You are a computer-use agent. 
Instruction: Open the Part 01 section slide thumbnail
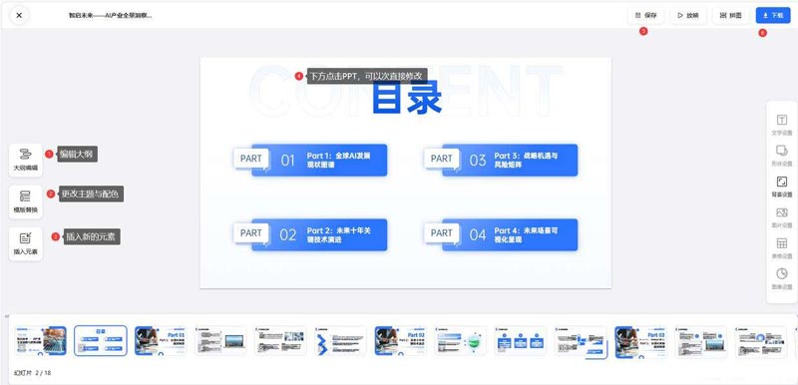click(161, 341)
